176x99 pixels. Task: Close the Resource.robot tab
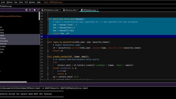(x=78, y=10)
